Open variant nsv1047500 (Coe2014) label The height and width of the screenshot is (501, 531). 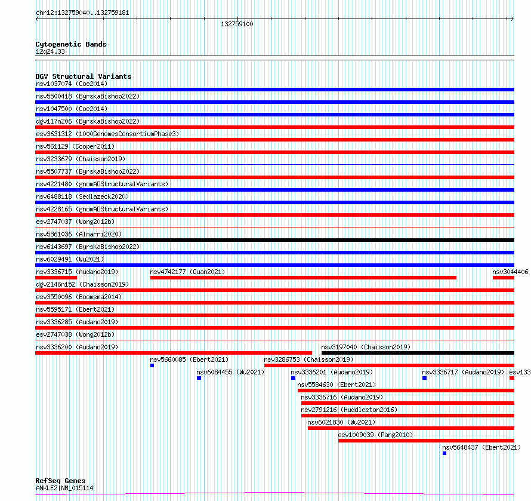72,109
